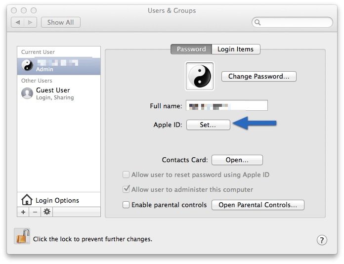This screenshot has height=264, width=344.
Task: Click the help question mark button
Action: pos(322,240)
